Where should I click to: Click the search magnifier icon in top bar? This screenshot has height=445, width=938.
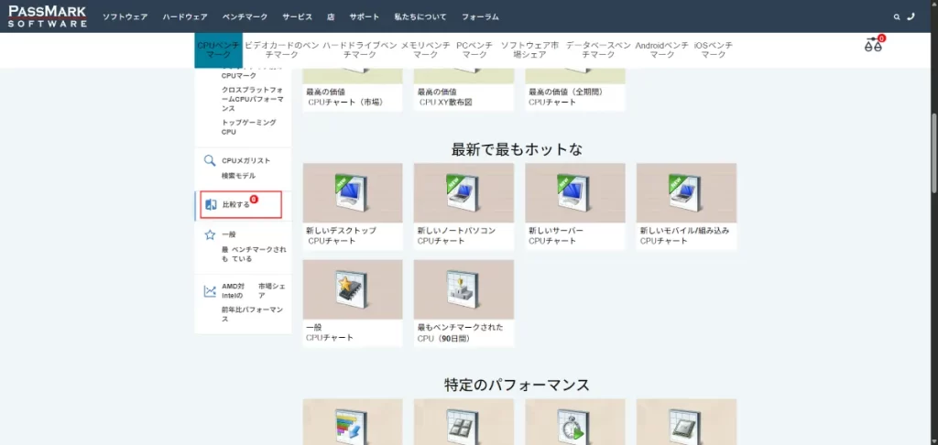897,16
